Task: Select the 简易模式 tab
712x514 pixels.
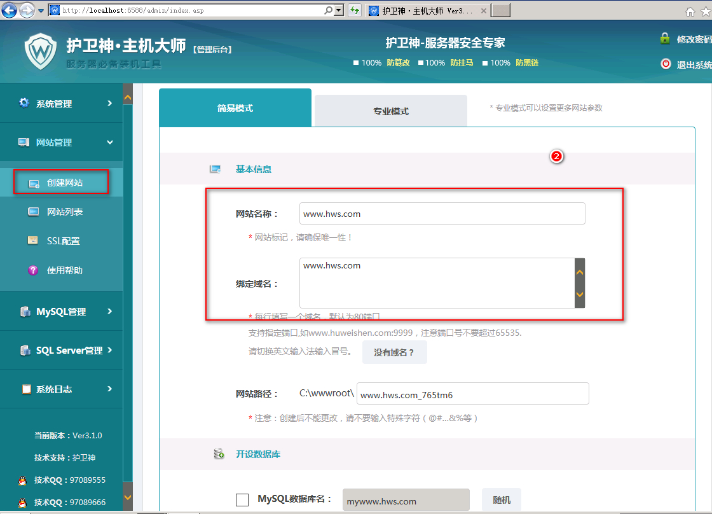Action: click(x=235, y=108)
